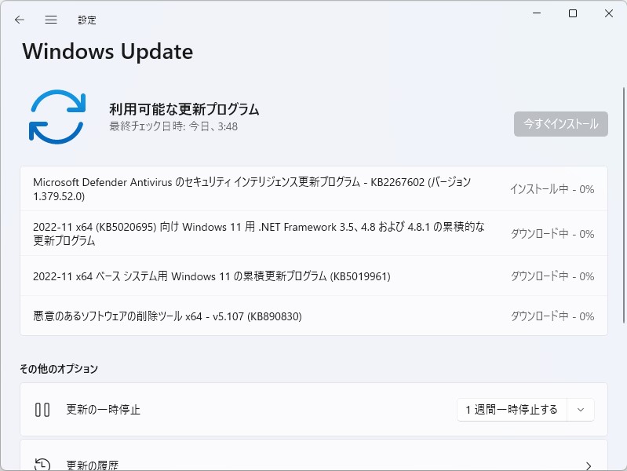This screenshot has width=627, height=471.
Task: Click the 最終チェック日時 text
Action: [x=173, y=126]
